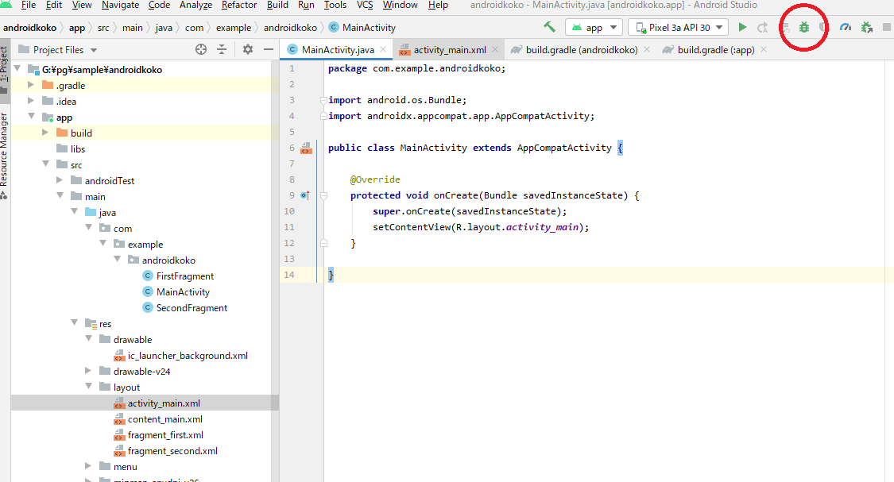Open the app run configuration dropdown
This screenshot has height=482, width=894.
[593, 27]
